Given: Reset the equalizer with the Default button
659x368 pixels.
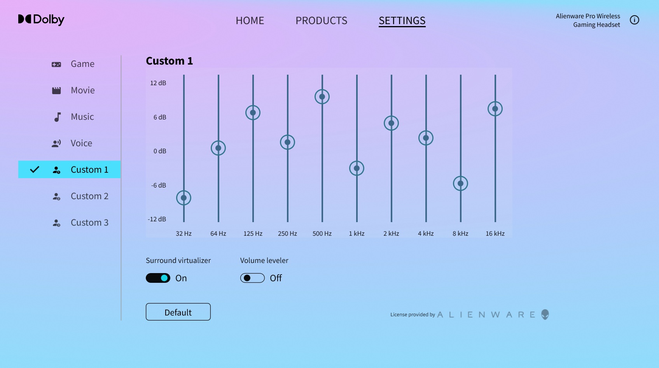Looking at the screenshot, I should [x=178, y=312].
